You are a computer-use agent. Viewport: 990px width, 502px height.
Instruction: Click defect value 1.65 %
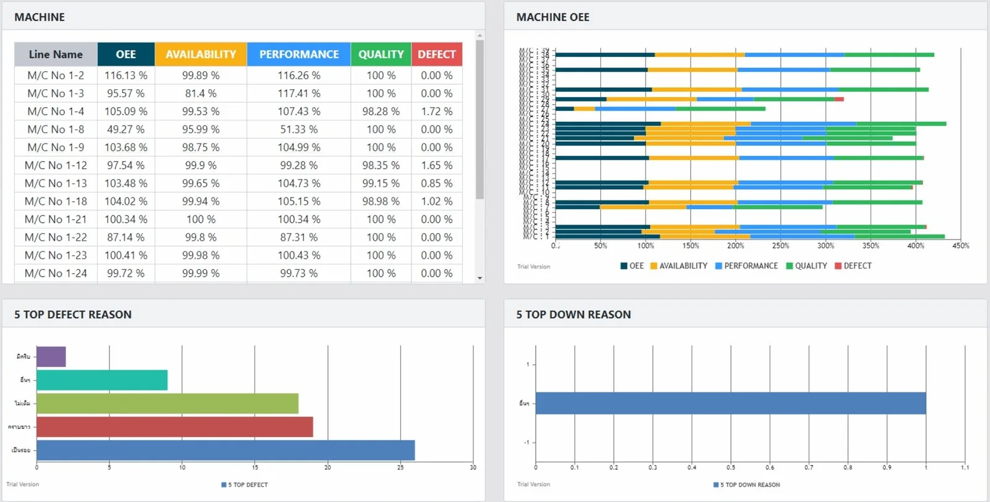click(436, 165)
